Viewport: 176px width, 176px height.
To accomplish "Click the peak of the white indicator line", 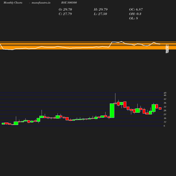I will 121,41.
